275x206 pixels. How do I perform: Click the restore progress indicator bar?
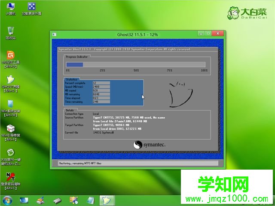[x=136, y=65]
